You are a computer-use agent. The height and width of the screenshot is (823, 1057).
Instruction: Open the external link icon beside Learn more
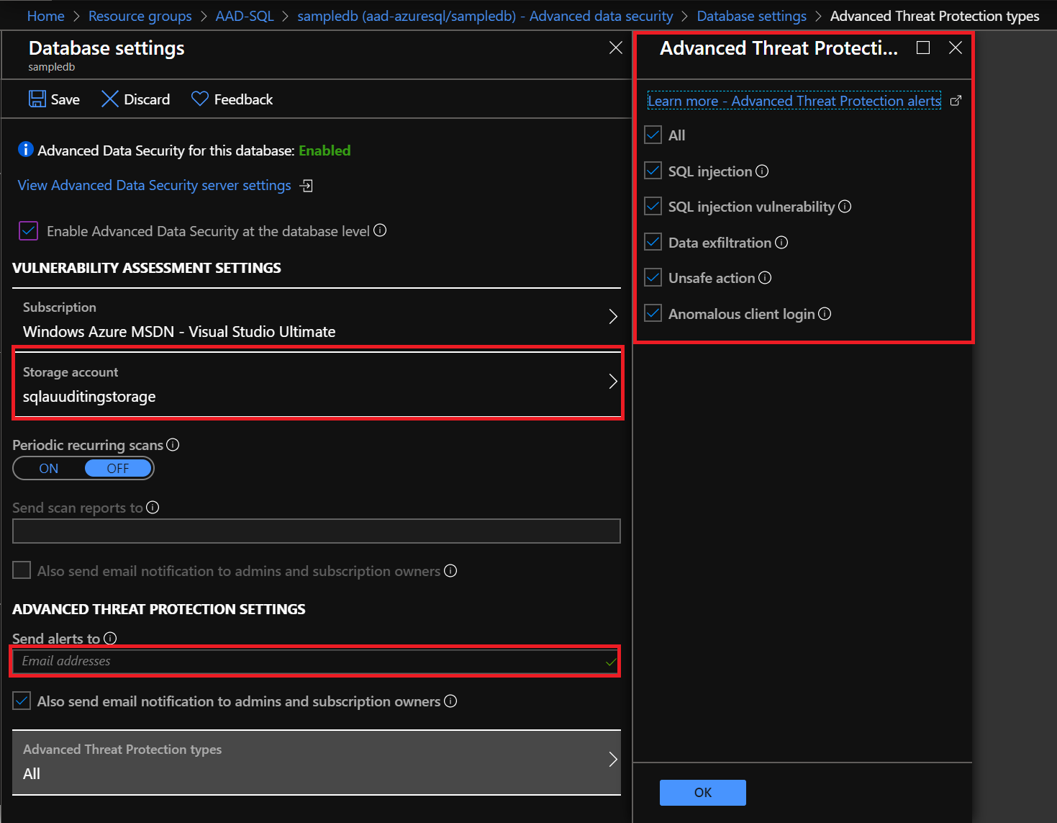click(x=956, y=101)
